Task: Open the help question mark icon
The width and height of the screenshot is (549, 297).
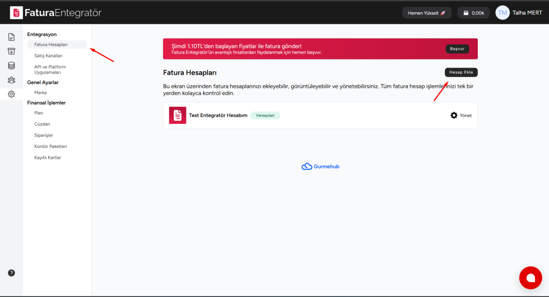Action: point(11,273)
